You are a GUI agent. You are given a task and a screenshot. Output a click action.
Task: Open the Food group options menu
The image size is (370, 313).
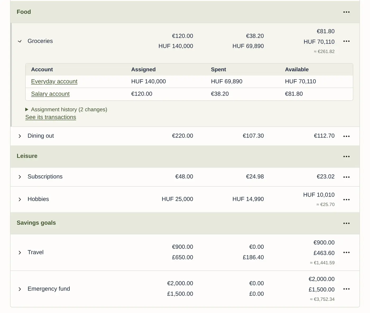[x=346, y=12]
